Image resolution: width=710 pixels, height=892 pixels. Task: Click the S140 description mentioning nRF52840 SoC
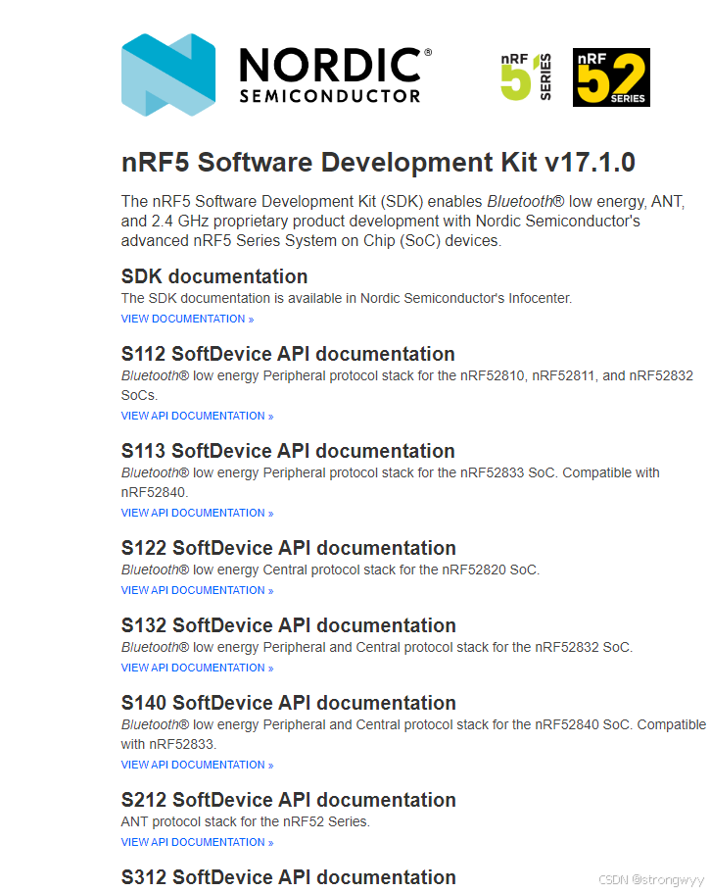coord(413,734)
